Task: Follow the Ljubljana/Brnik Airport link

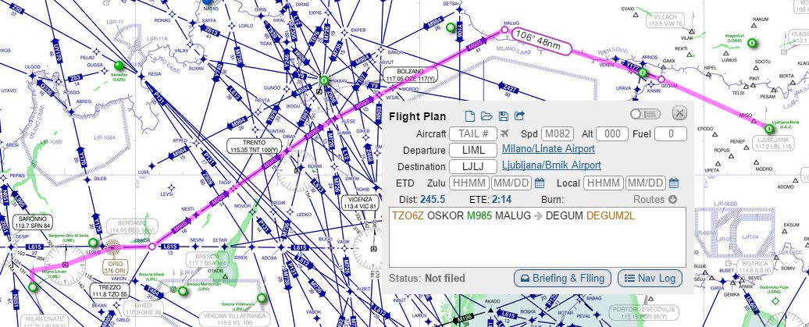Action: click(x=551, y=165)
